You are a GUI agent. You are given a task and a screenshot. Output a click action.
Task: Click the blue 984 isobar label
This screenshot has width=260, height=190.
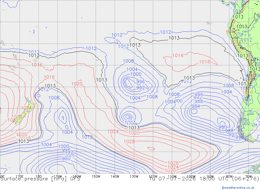coord(196,106)
